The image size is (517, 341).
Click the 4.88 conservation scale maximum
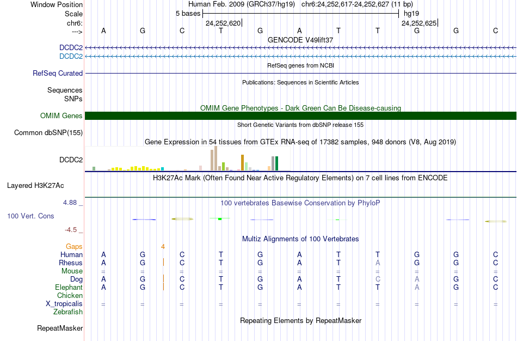point(70,203)
